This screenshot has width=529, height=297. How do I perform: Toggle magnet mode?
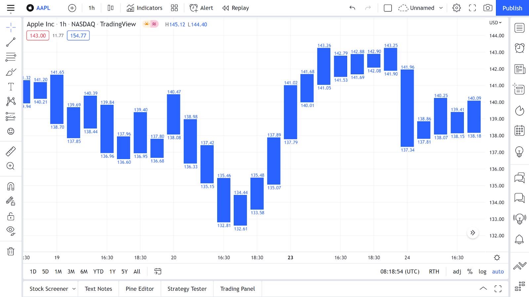[11, 186]
